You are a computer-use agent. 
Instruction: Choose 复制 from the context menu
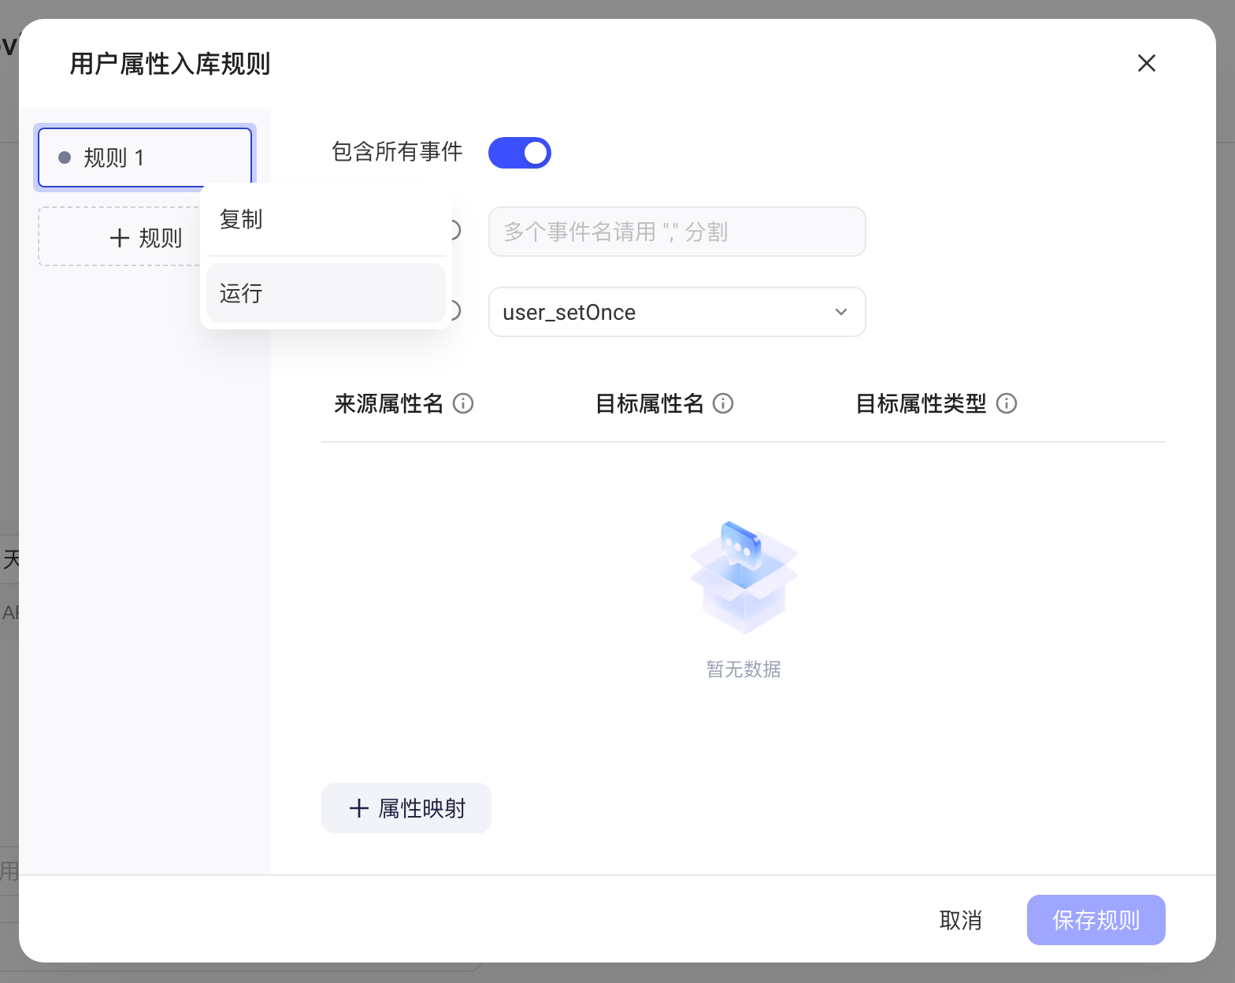click(x=326, y=220)
